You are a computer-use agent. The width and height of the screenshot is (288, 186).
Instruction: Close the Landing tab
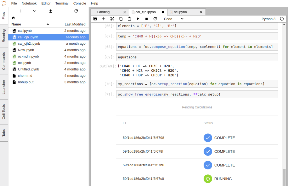click(x=125, y=12)
